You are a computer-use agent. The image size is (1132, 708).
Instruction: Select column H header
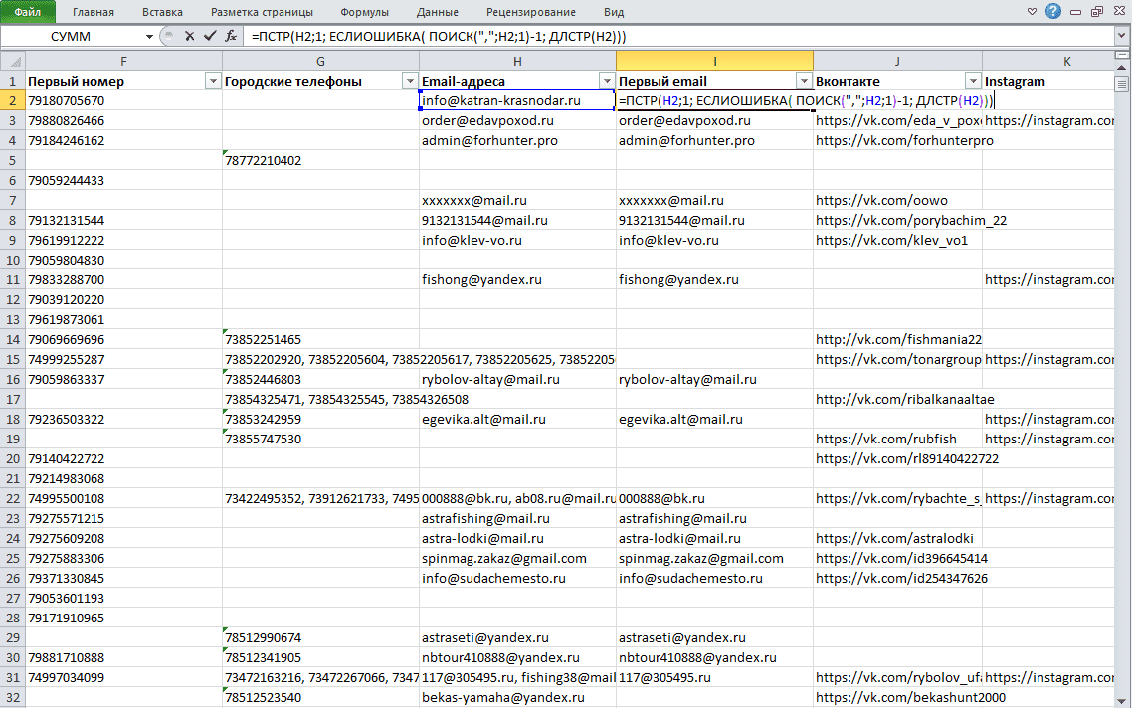[517, 62]
